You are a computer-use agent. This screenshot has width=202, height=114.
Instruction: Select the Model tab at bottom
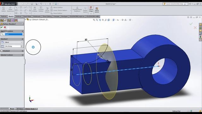tap(12, 109)
